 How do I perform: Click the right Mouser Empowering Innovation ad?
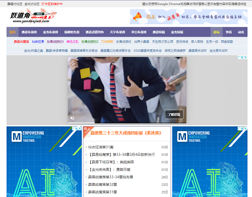210,162
